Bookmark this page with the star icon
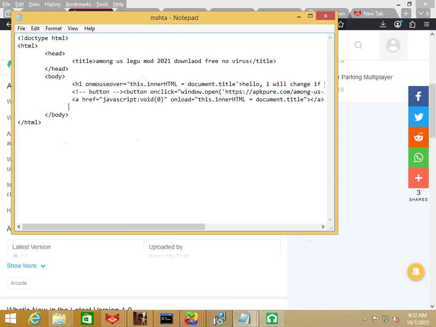Viewport: 436px width, 327px height. 341,24
